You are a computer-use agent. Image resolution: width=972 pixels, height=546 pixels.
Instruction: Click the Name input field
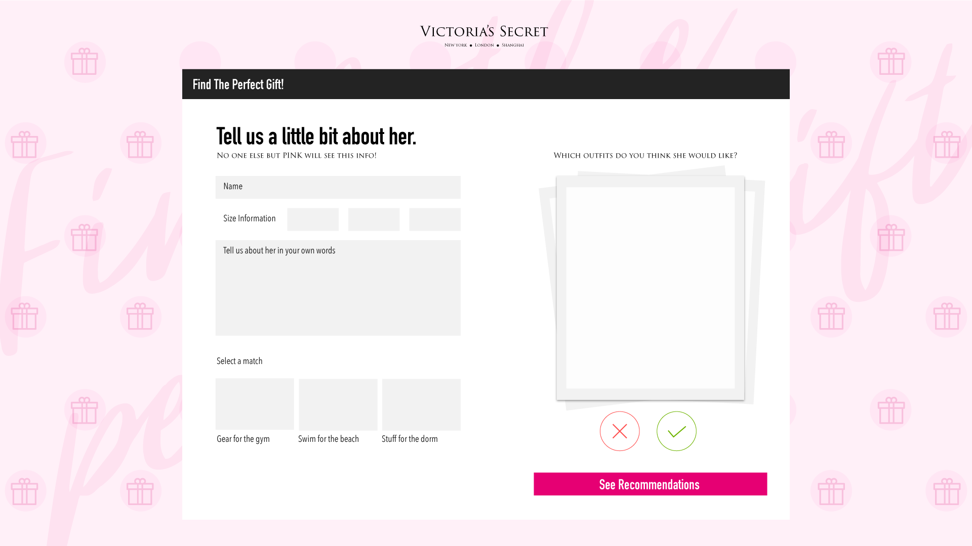pyautogui.click(x=338, y=187)
